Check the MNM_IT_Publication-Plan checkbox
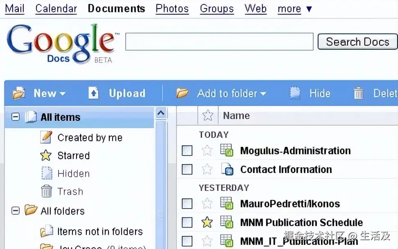 tap(187, 241)
